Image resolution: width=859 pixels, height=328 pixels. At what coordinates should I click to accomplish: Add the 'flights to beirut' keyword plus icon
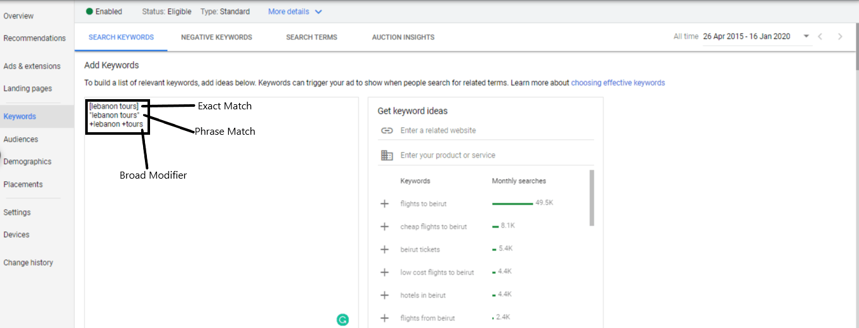[x=384, y=204]
